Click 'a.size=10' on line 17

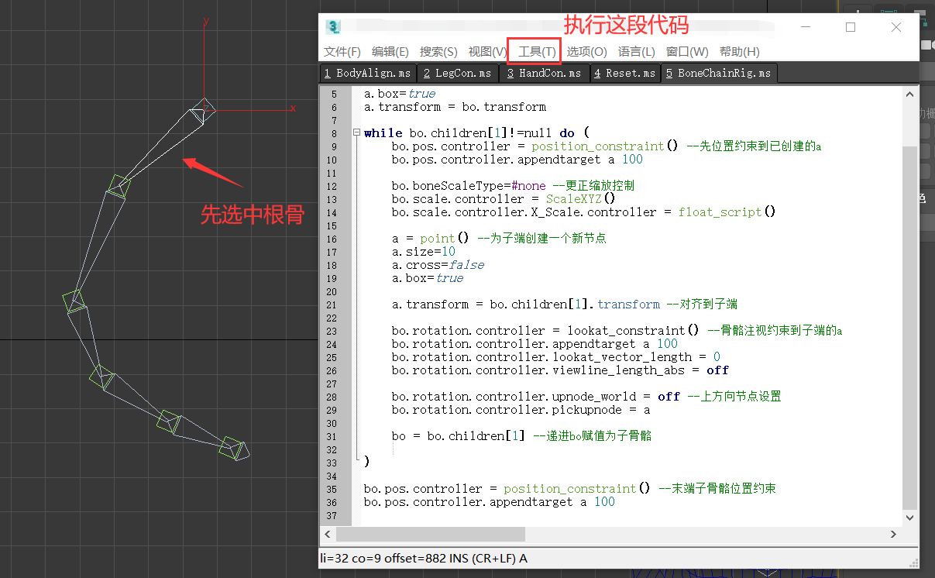pyautogui.click(x=424, y=252)
